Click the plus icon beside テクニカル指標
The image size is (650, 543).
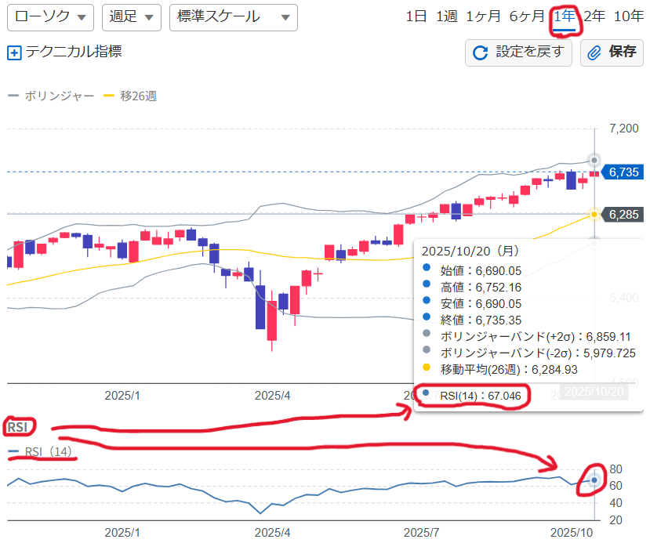[x=14, y=53]
